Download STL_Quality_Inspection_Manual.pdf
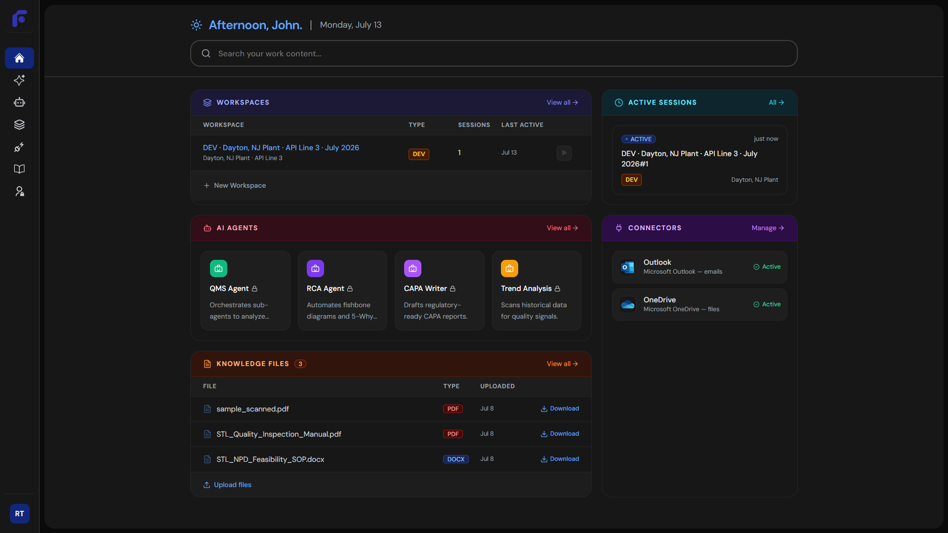 click(560, 434)
